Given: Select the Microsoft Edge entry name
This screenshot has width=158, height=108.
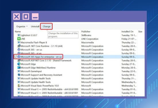Looking at the screenshot, I should [28, 64].
